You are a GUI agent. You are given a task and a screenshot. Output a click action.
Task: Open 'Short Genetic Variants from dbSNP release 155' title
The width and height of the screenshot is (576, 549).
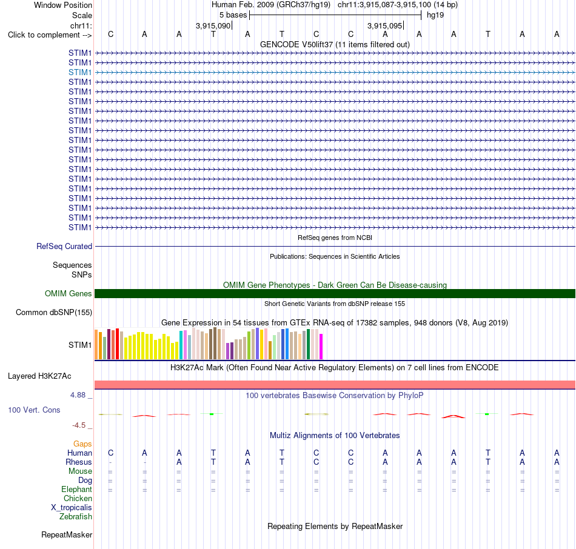[335, 304]
